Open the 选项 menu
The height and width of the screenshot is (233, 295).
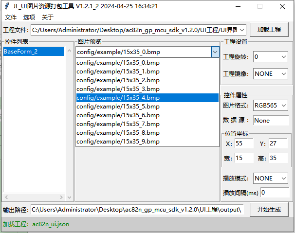click(x=29, y=17)
